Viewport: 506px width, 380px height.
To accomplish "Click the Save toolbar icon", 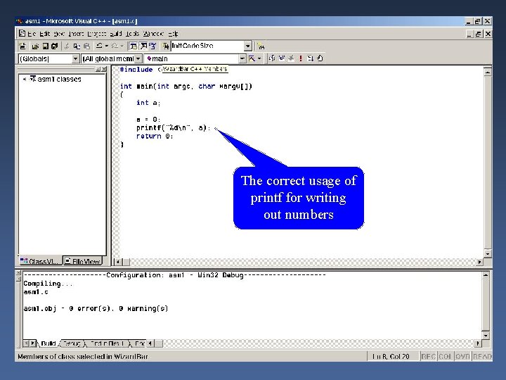I will click(x=46, y=46).
